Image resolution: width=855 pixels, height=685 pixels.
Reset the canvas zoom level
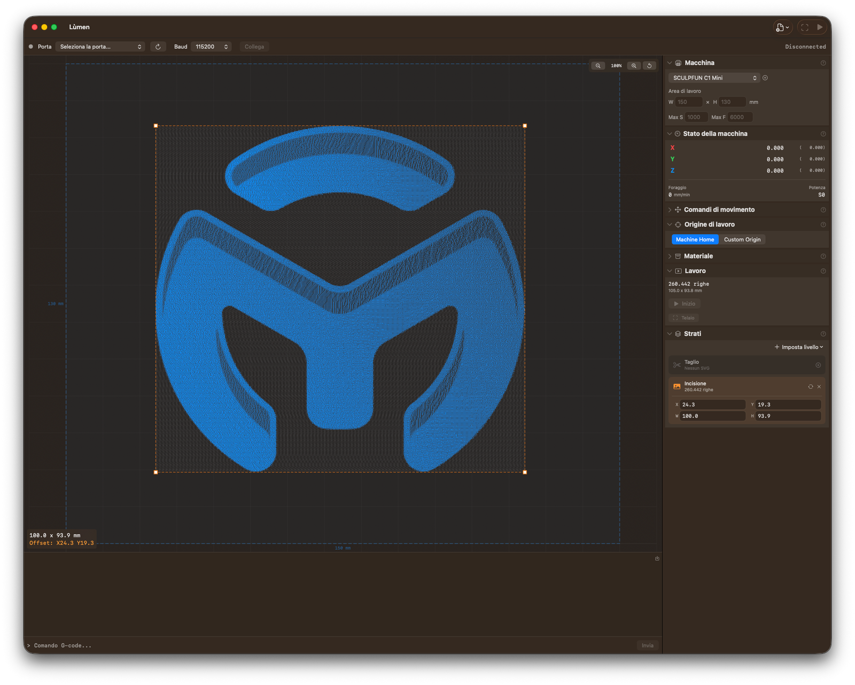(649, 66)
